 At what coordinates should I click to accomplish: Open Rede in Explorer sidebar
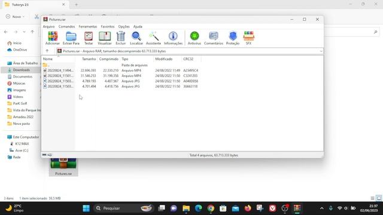point(14,157)
